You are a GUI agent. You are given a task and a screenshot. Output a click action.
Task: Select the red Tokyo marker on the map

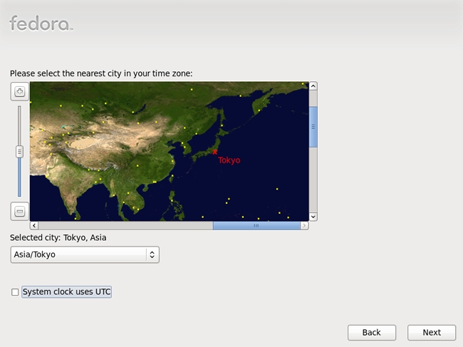pos(214,152)
